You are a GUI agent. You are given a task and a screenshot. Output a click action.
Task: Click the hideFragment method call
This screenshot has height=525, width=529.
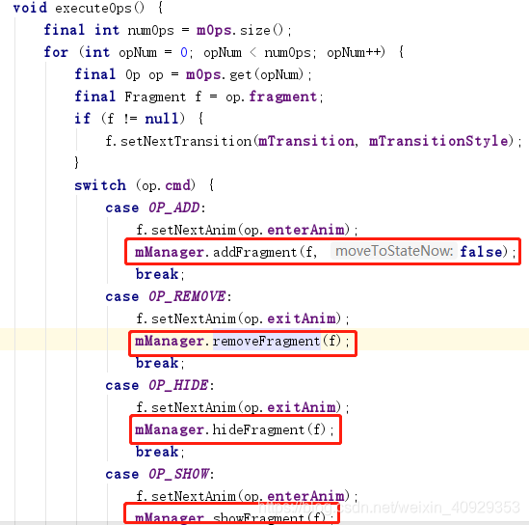coord(258,430)
